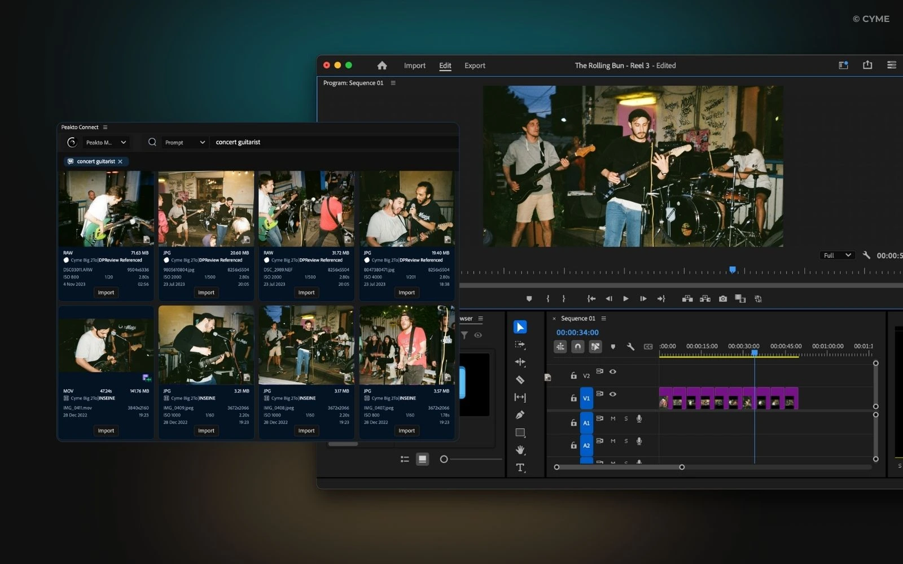The image size is (903, 564).
Task: Click the thumbnail size zoom slider
Action: [444, 459]
